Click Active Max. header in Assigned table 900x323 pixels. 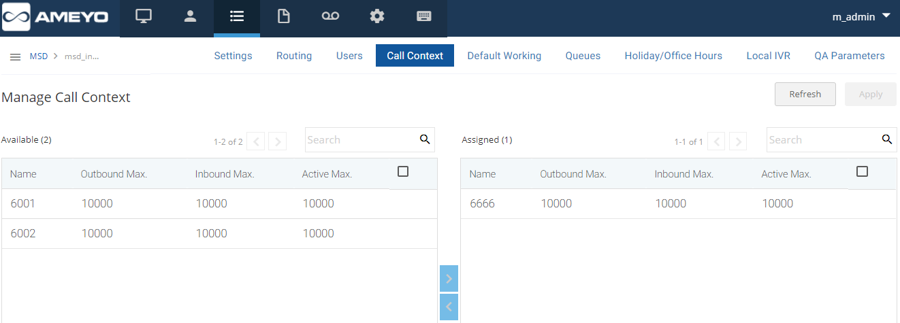click(786, 174)
